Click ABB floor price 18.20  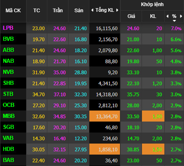click(81, 51)
